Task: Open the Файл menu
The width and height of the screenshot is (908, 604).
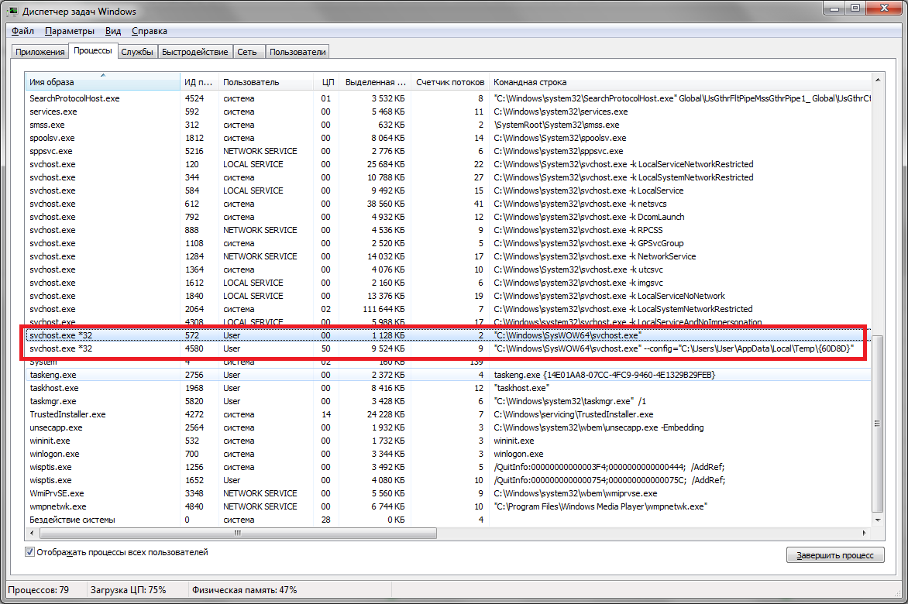Action: click(x=22, y=31)
